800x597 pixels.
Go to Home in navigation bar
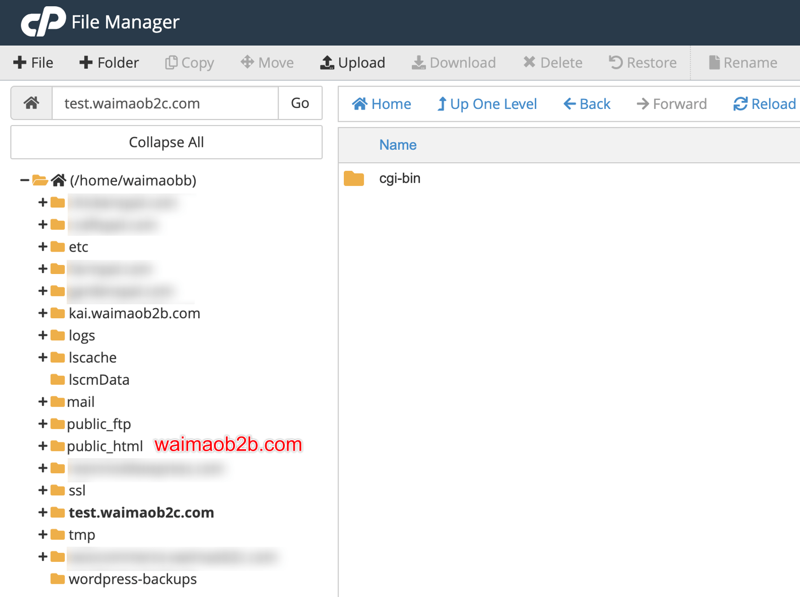tap(381, 104)
